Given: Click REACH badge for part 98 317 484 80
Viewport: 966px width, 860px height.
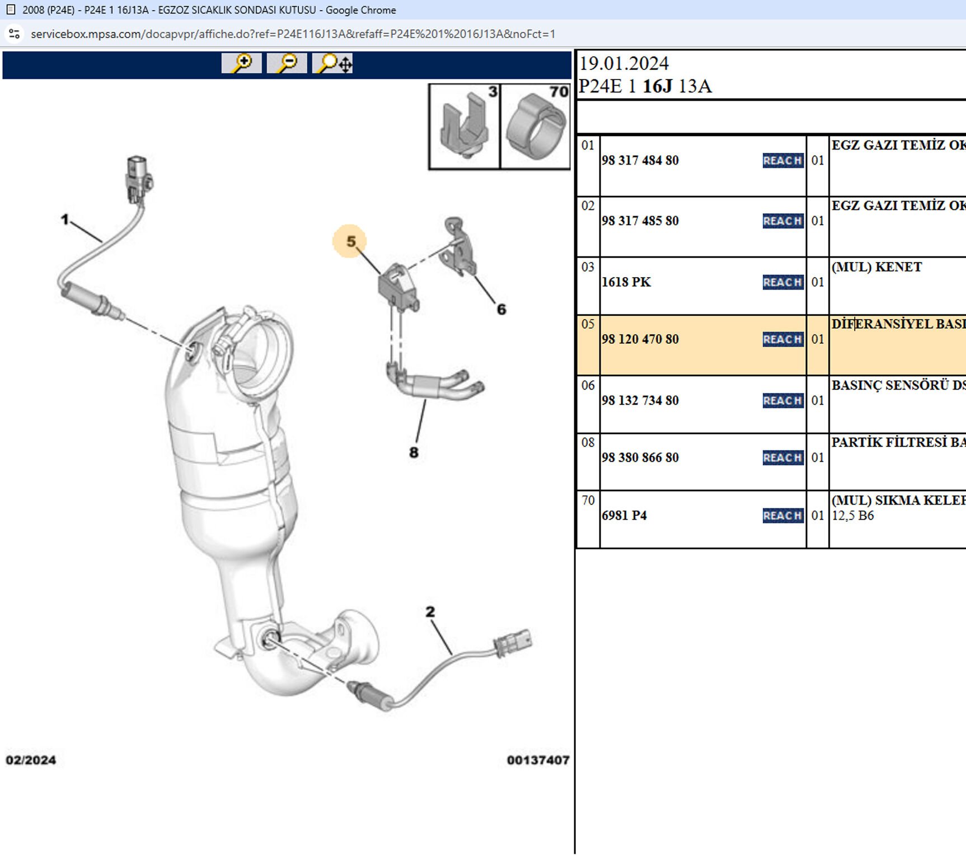Looking at the screenshot, I should (x=782, y=161).
